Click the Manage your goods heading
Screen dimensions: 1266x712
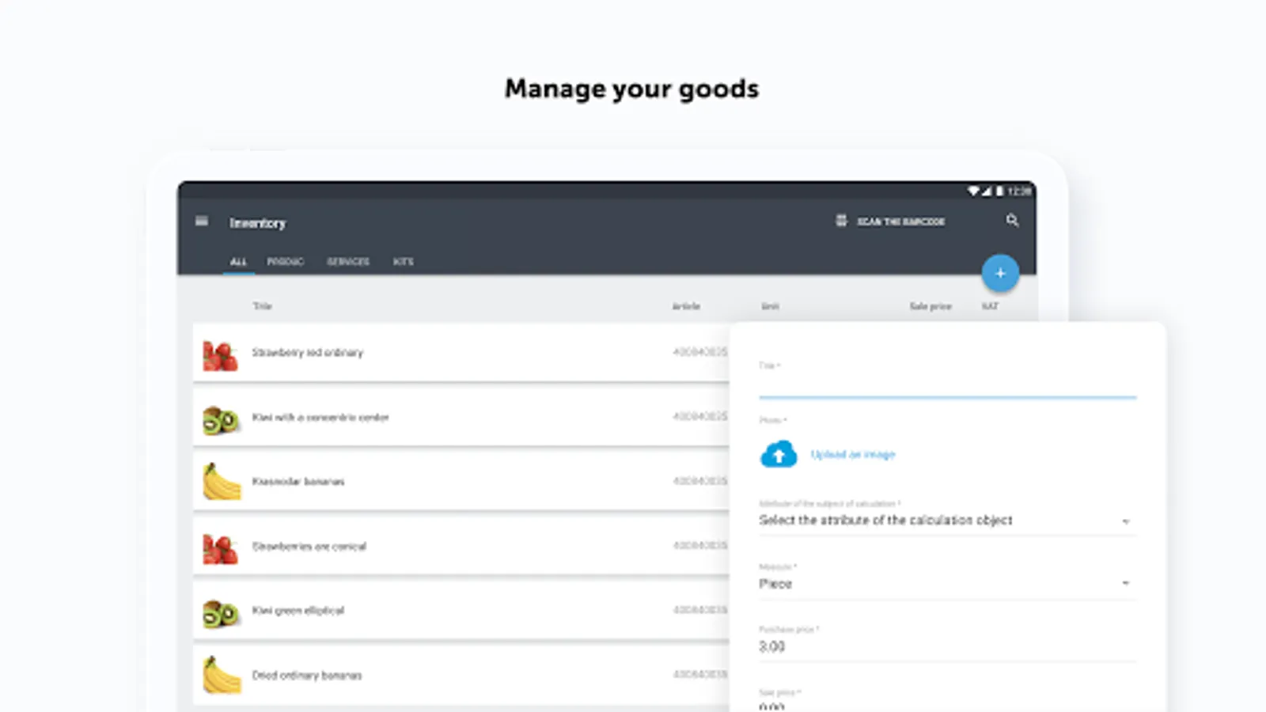click(x=631, y=89)
